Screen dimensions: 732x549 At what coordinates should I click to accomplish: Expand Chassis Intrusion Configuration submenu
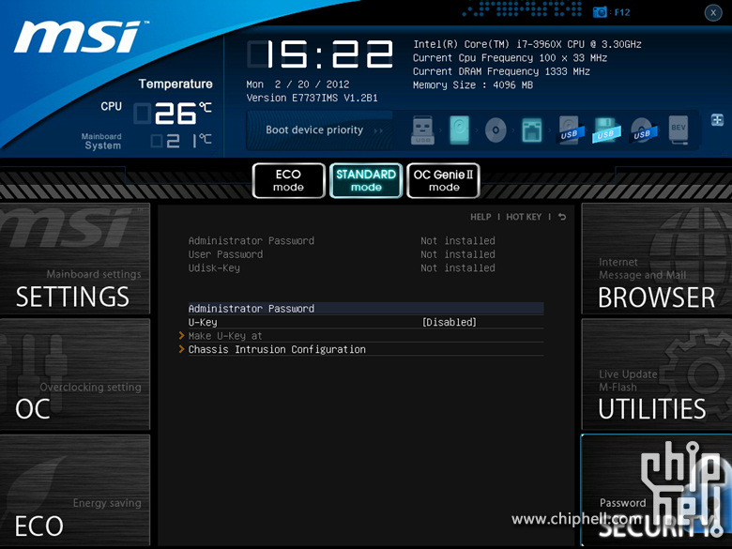[x=277, y=349]
